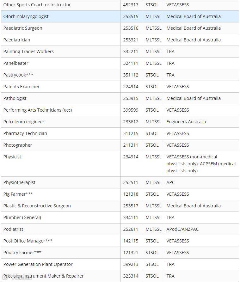This screenshot has width=240, height=282.
Task: Click the Plumber (General) occupation
Action: [22, 218]
